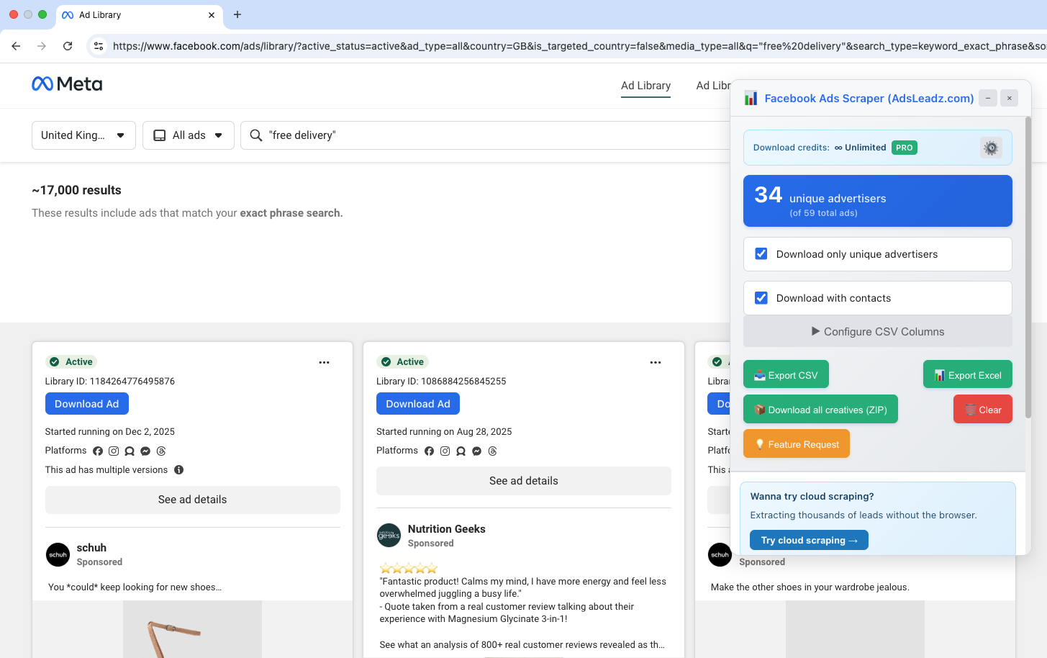Open the three-dot menu on the schuh ad
Viewport: 1047px width, 658px height.
click(324, 362)
